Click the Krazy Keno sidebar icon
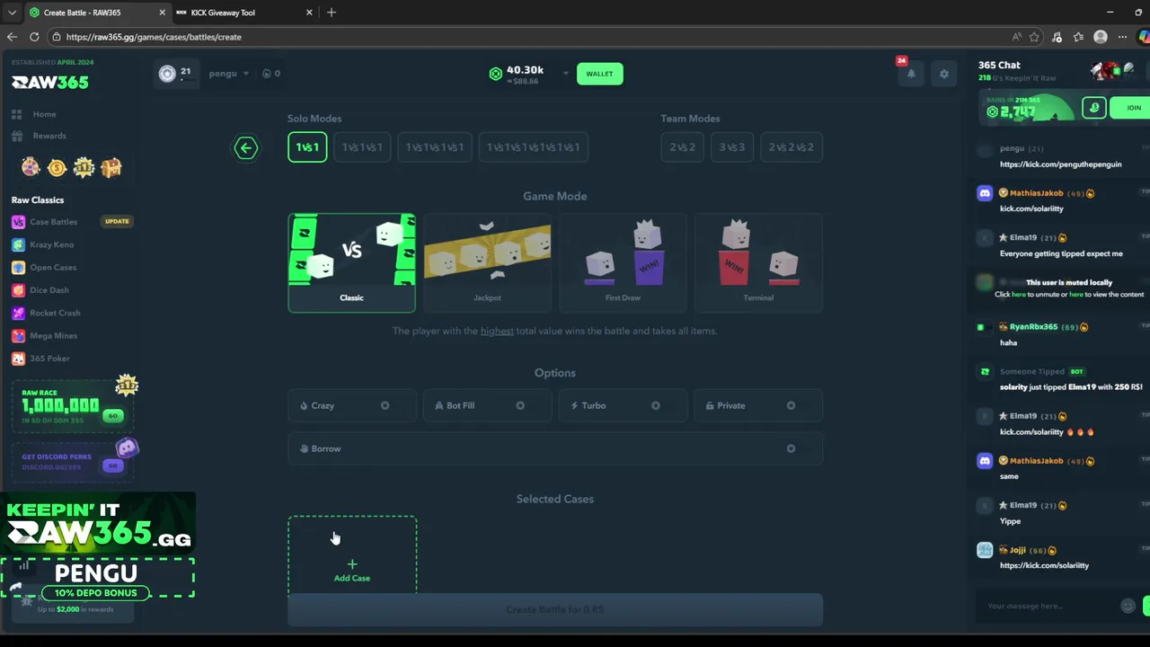This screenshot has width=1150, height=647. (x=18, y=244)
